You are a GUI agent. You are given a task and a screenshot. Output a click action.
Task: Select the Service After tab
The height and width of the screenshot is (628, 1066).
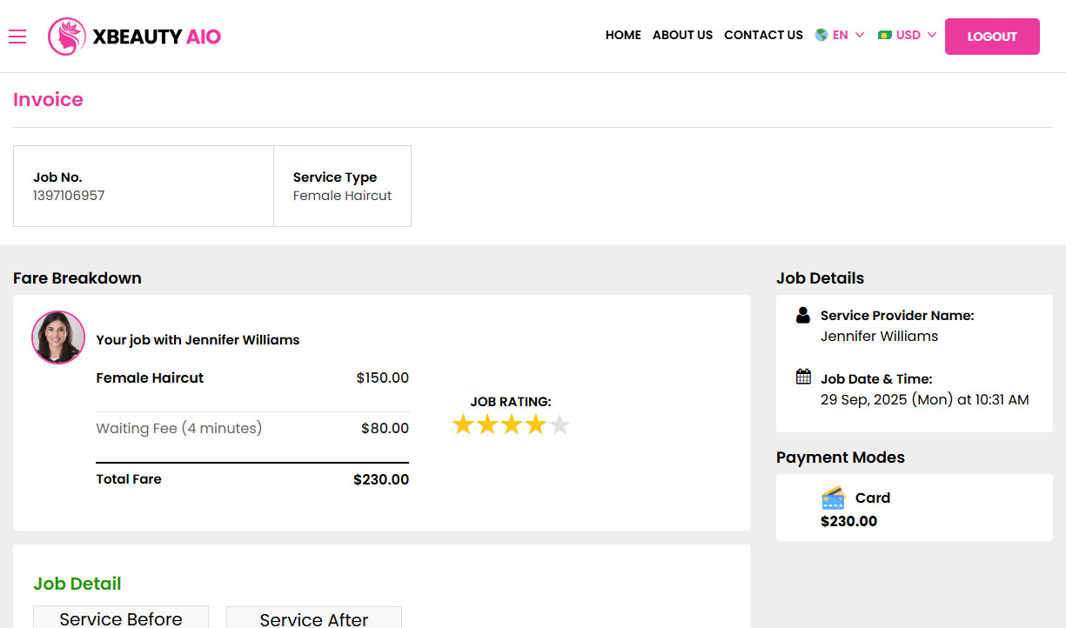pos(314,618)
